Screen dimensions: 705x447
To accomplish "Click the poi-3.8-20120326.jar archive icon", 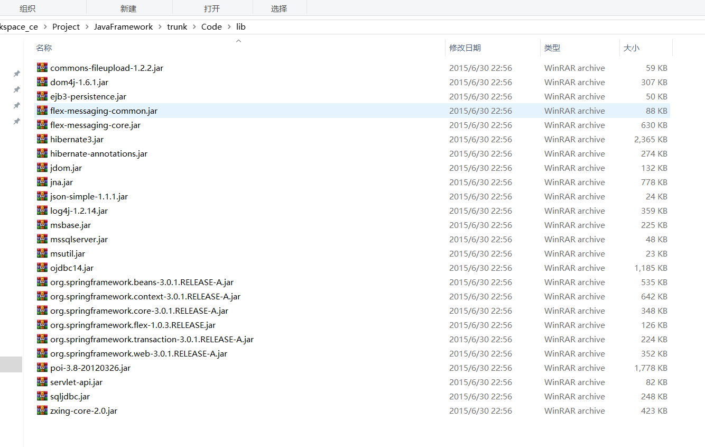I will [x=42, y=368].
